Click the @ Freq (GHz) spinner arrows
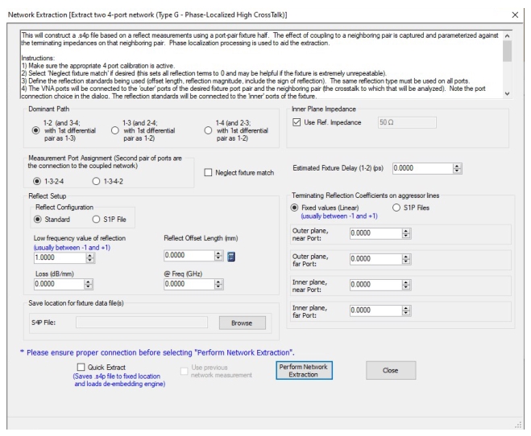 (218, 284)
